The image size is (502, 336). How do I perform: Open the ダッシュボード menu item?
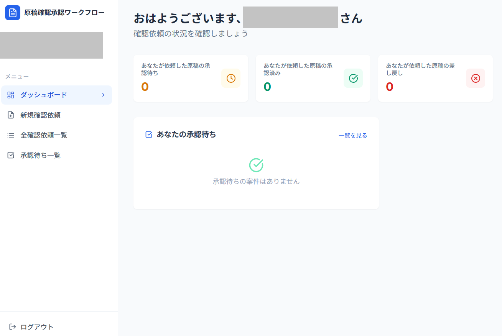click(57, 95)
